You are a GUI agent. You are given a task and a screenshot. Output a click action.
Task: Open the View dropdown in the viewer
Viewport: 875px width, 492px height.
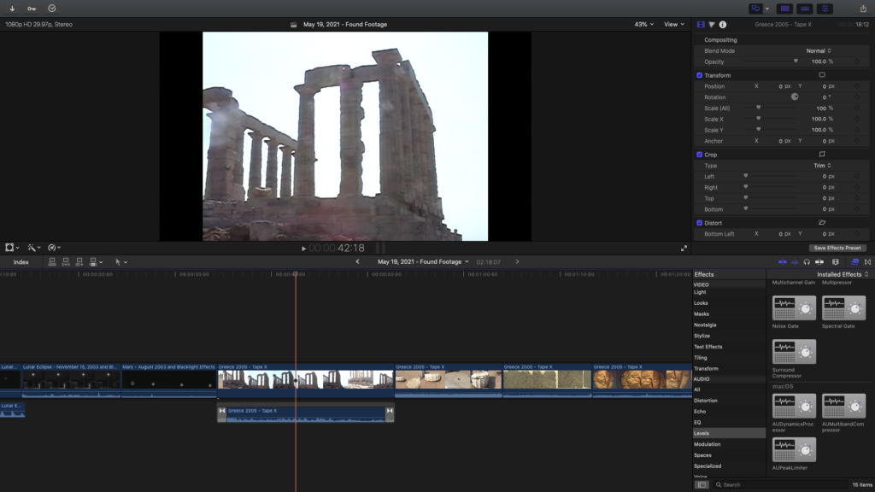click(x=673, y=25)
